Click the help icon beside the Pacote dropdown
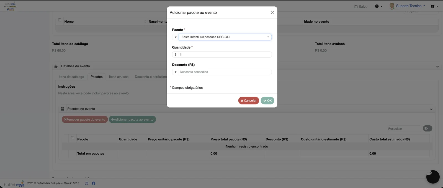 pos(176,37)
